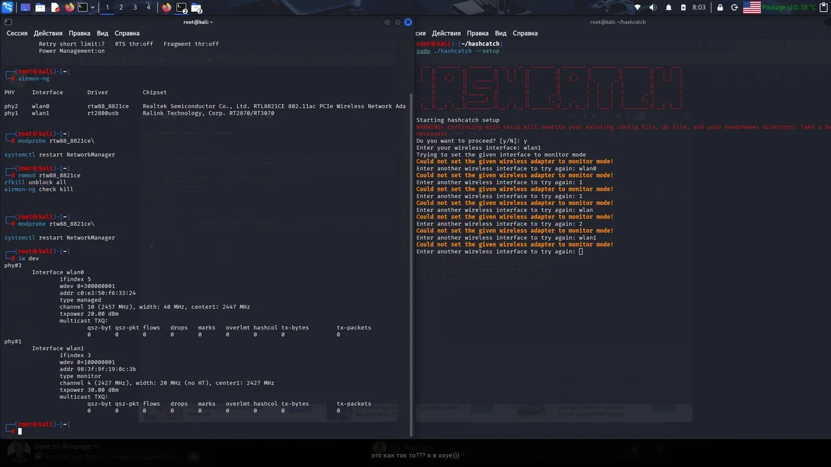The width and height of the screenshot is (831, 467).
Task: Launch the file manager from the panel
Action: pos(40,7)
